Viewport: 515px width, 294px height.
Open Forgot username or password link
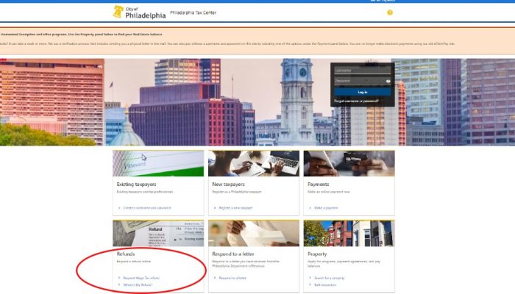coord(356,101)
